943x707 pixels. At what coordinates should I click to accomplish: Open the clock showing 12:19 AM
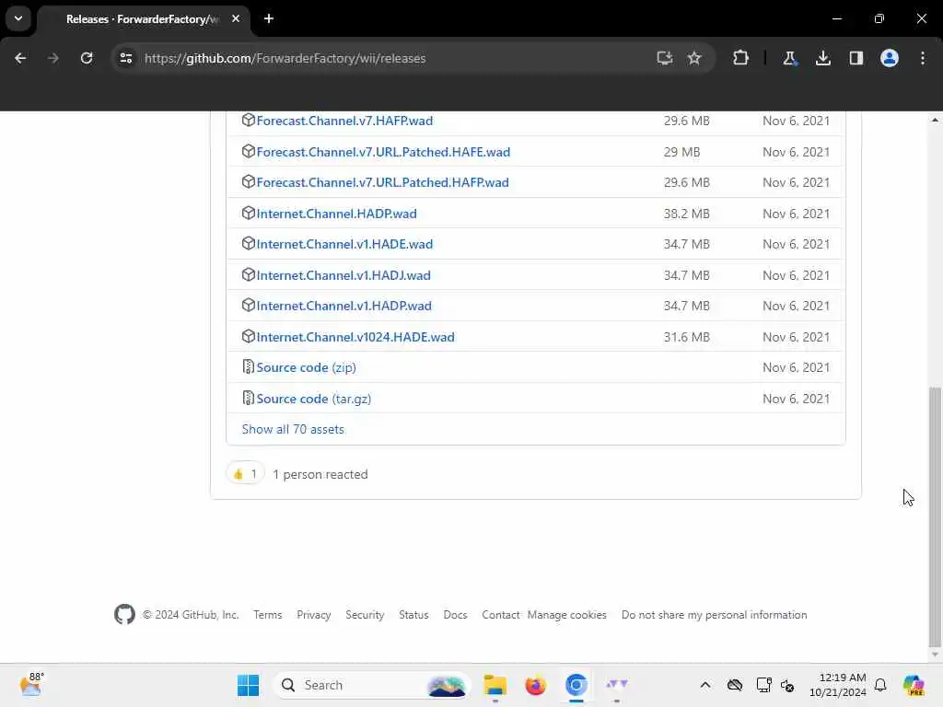pyautogui.click(x=838, y=685)
